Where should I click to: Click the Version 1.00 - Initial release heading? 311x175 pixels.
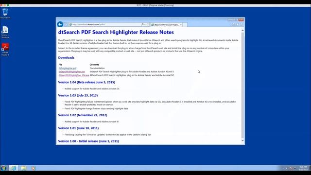[88, 141]
